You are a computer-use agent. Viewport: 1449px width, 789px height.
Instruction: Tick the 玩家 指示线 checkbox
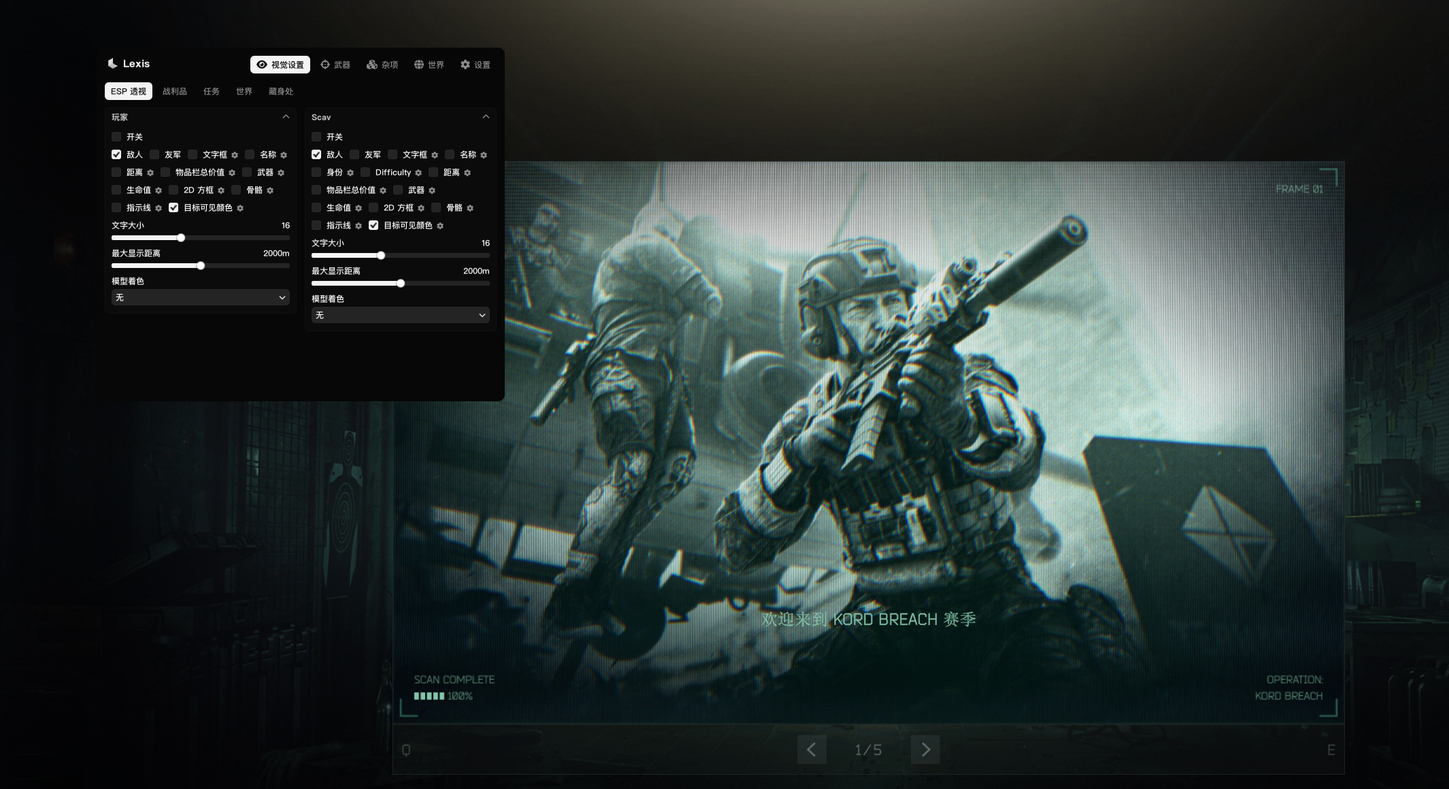pos(116,207)
